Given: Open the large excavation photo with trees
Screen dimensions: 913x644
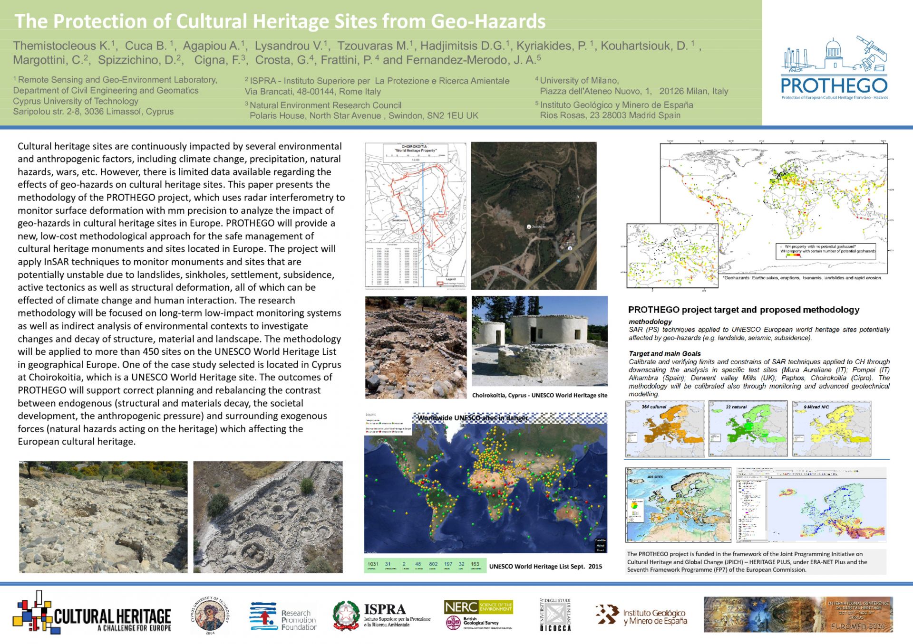Looking at the screenshot, I should [x=103, y=517].
